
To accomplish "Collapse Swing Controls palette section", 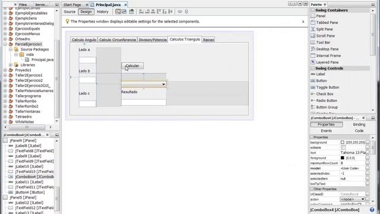I will [x=313, y=68].
